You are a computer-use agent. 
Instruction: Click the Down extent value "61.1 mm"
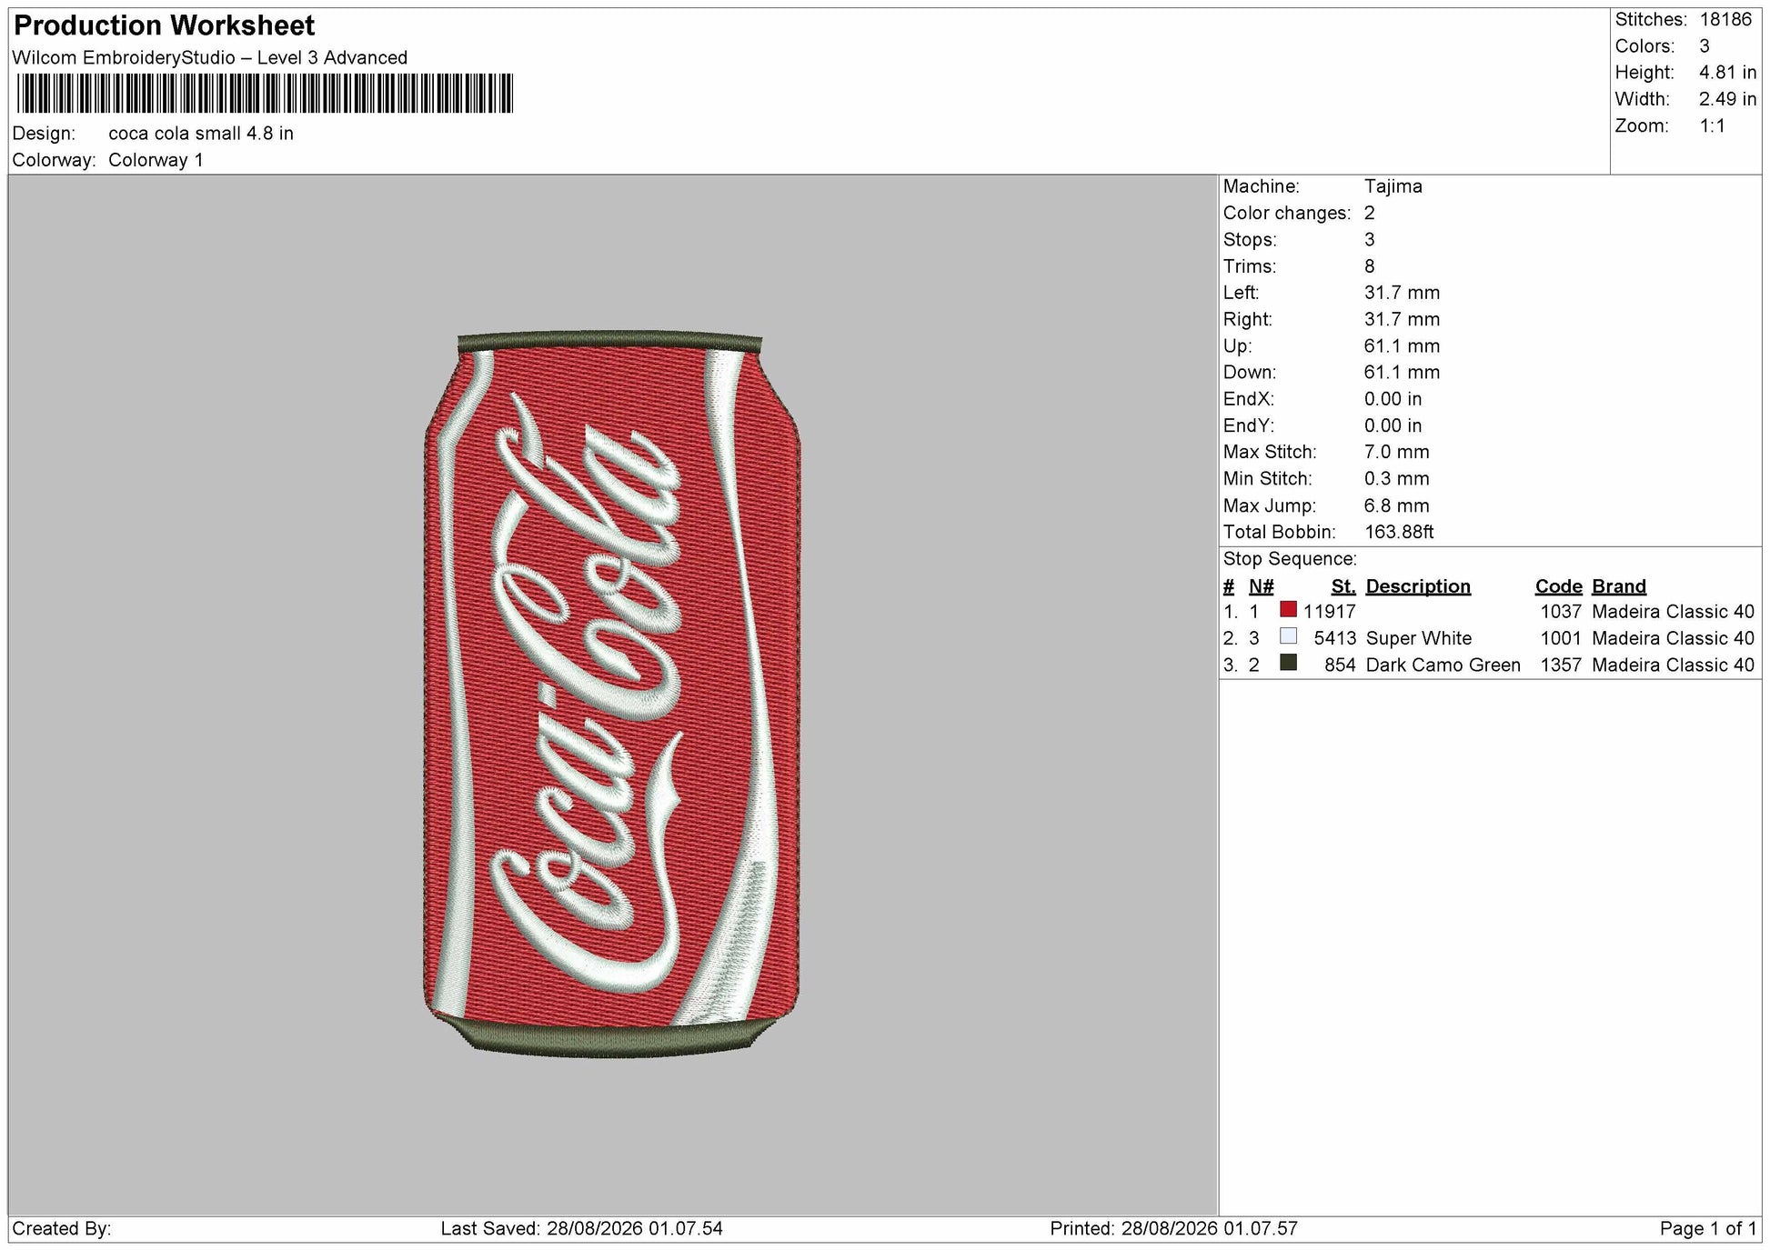click(1402, 373)
